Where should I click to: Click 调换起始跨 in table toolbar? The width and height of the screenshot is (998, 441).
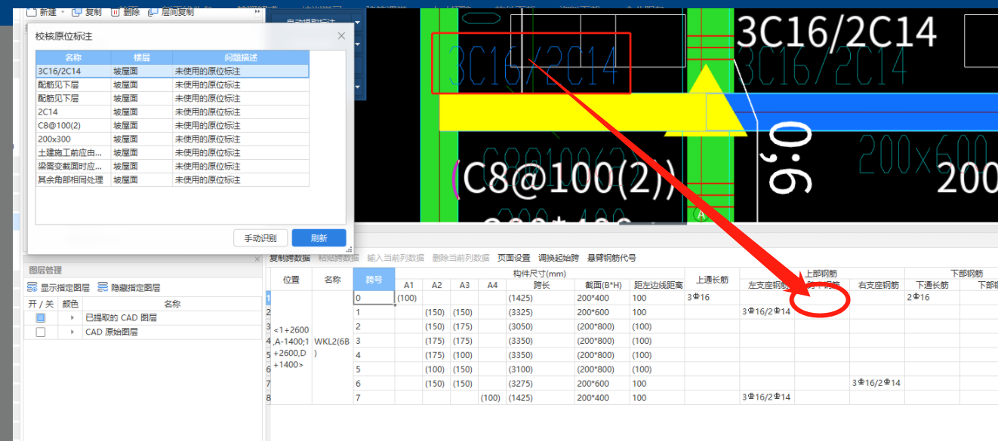tap(557, 258)
